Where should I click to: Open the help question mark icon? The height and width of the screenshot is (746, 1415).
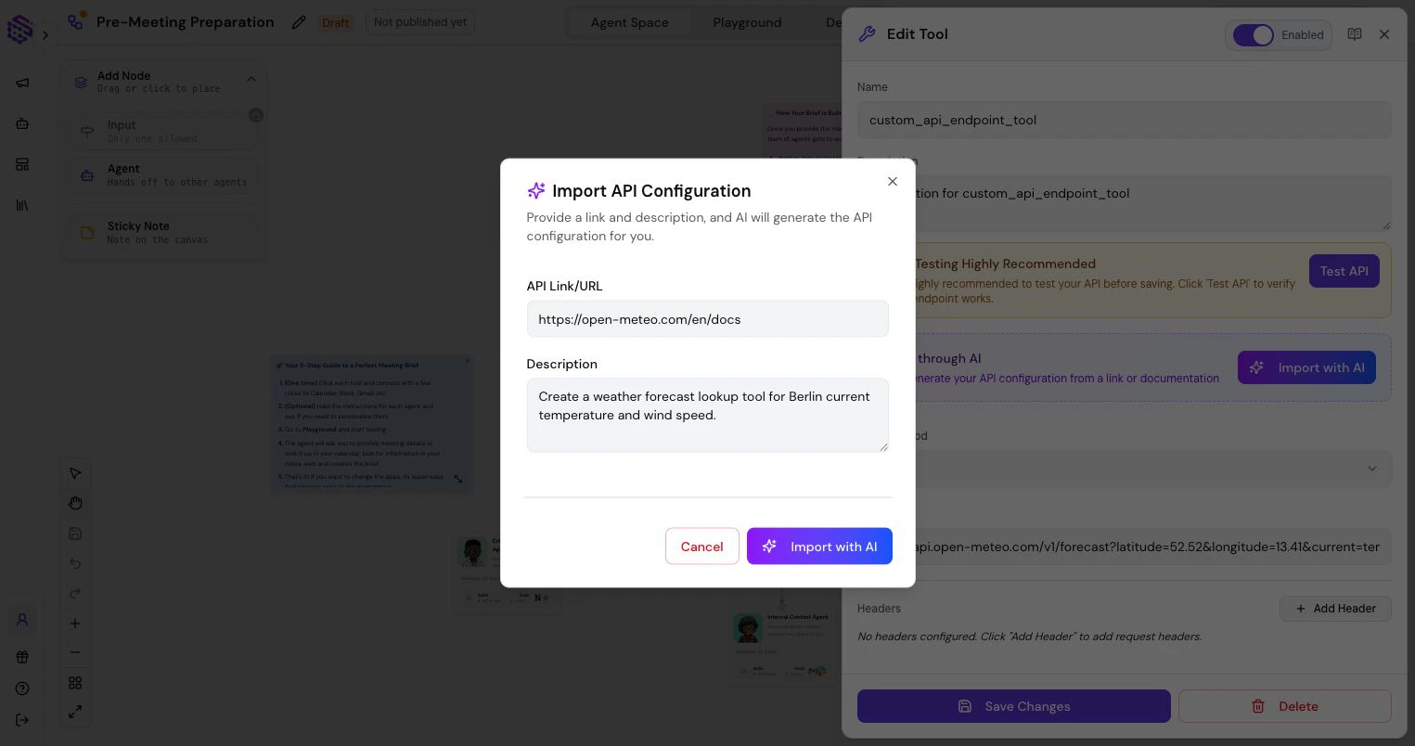[x=22, y=688]
